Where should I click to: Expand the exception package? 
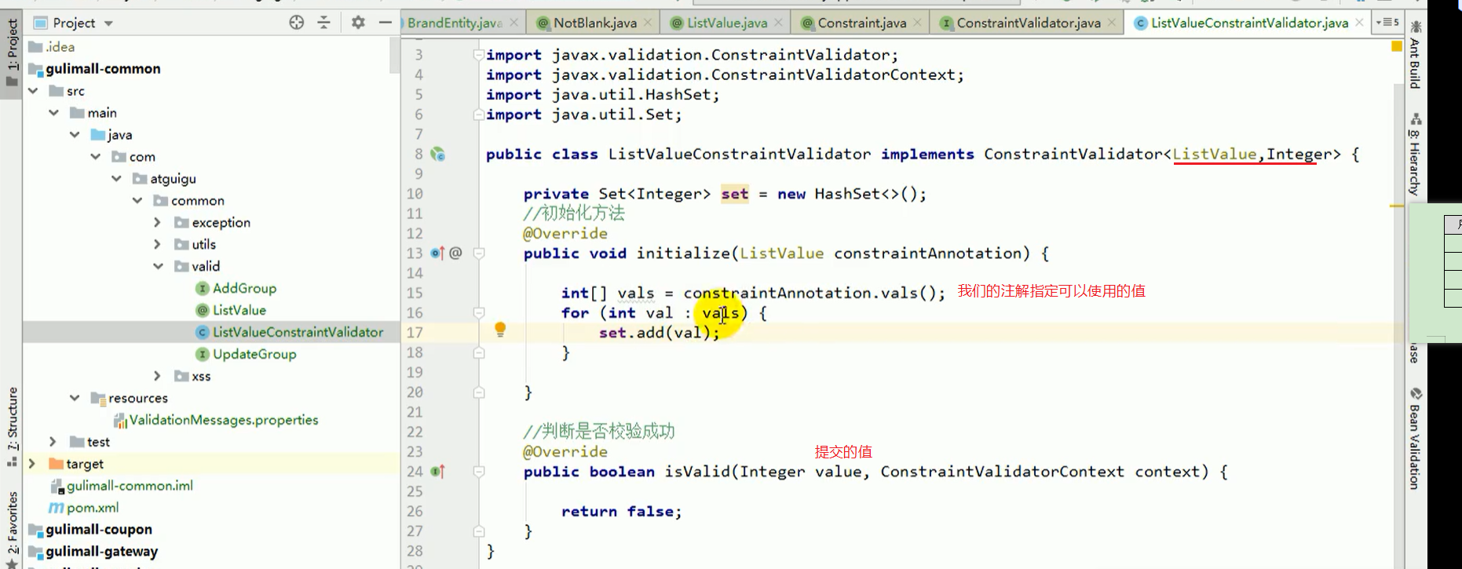(158, 223)
